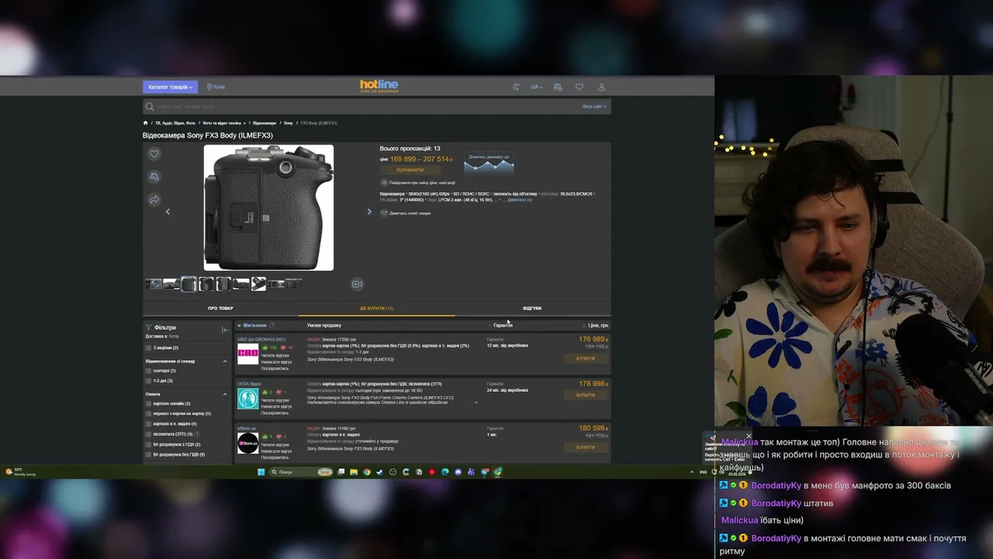The image size is (993, 559).
Task: Click the 'Порівняти' button
Action: pyautogui.click(x=410, y=170)
